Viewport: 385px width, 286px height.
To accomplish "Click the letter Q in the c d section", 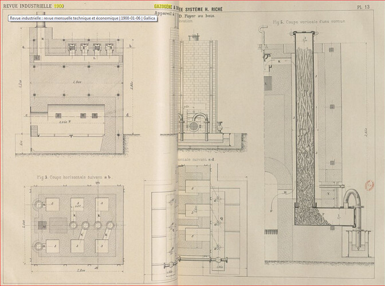I will [222, 219].
